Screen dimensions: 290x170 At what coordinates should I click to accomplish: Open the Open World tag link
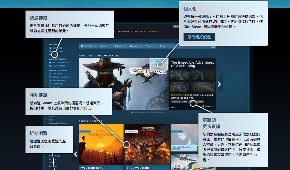54,156
